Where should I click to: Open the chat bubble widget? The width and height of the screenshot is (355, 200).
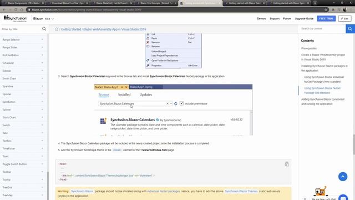pos(343,198)
